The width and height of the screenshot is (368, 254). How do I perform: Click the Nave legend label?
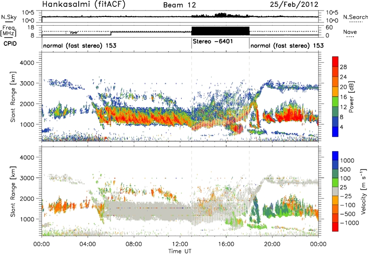[x=350, y=32]
